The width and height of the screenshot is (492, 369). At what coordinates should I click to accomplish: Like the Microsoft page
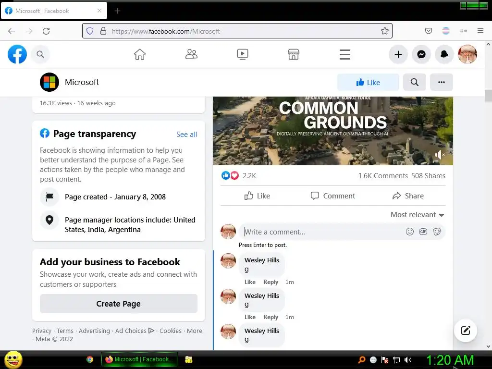[368, 82]
